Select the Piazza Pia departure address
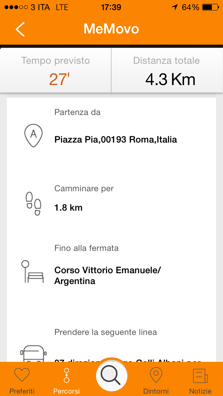Screen dimensions: 223x396 pos(116,140)
